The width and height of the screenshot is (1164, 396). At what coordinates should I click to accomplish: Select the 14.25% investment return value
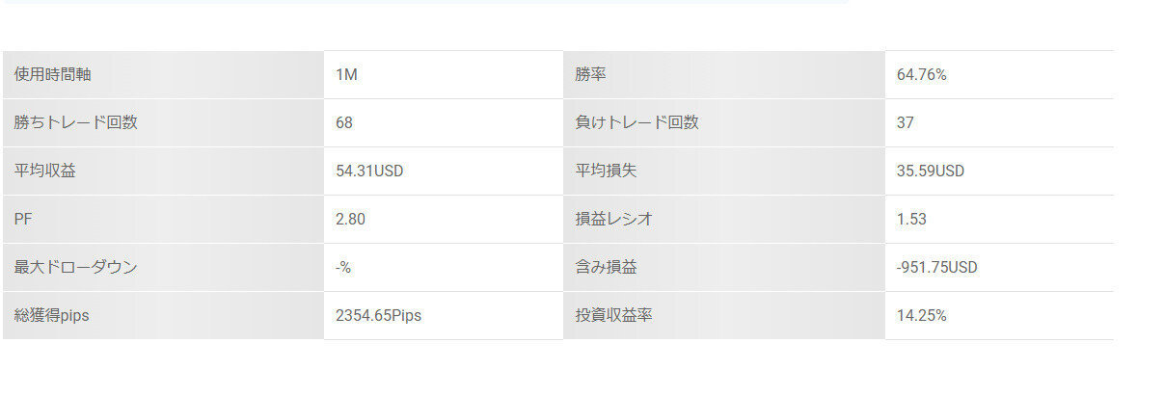pos(921,316)
